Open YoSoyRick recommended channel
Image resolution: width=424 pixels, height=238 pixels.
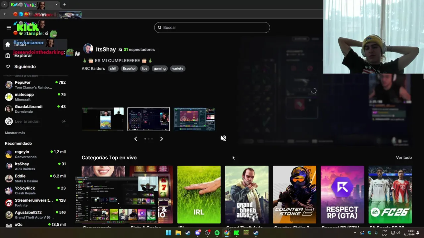(x=35, y=190)
